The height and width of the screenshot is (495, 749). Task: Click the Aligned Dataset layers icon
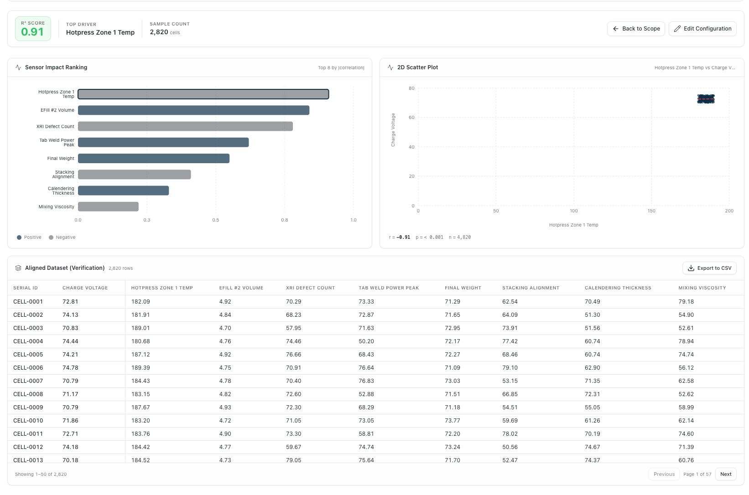click(x=18, y=268)
